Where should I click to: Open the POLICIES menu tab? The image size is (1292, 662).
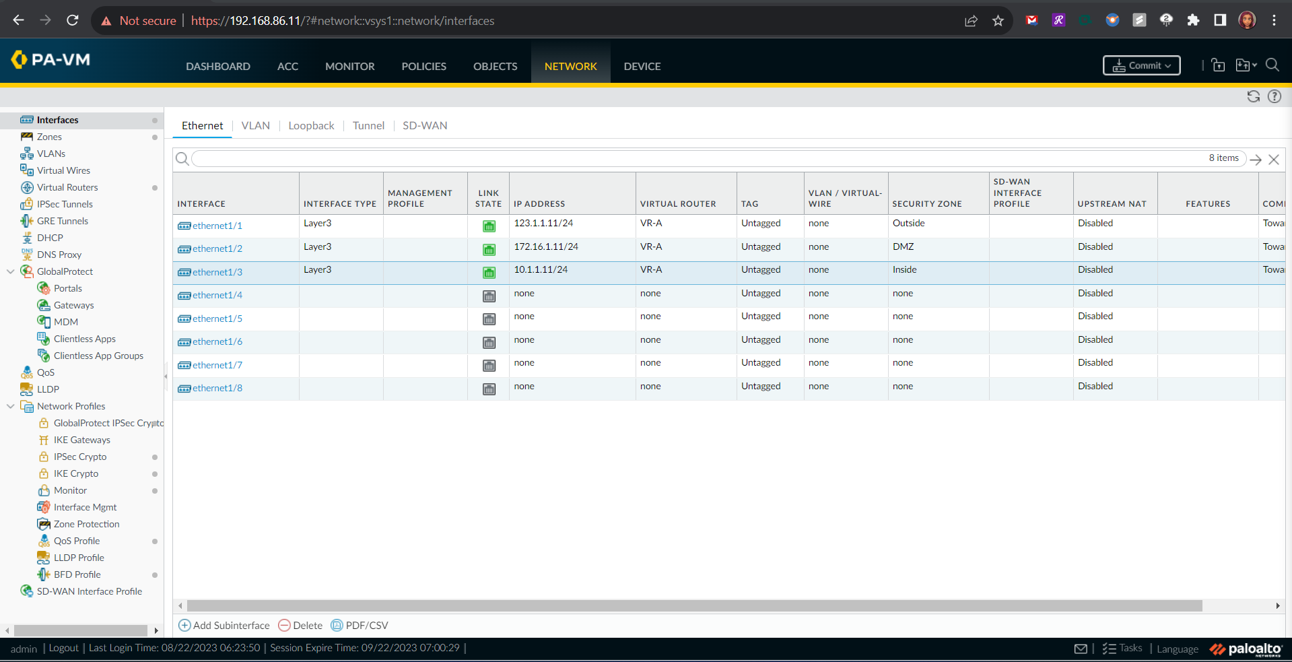(x=423, y=66)
